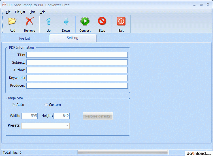
Task: Click the Keywords input field
Action: tap(77, 78)
